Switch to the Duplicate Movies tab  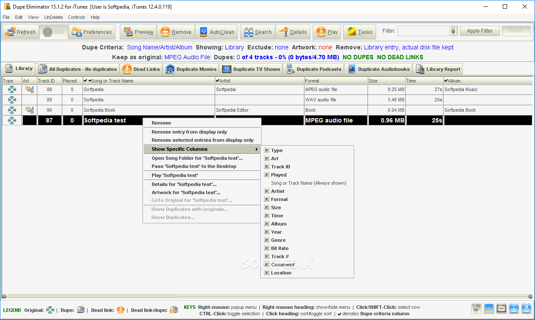coord(191,69)
